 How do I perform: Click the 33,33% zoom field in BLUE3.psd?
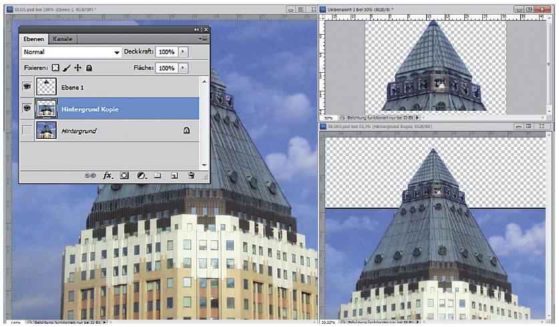coord(329,322)
